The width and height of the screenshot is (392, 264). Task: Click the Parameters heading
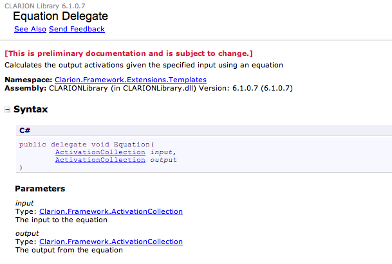click(x=40, y=189)
